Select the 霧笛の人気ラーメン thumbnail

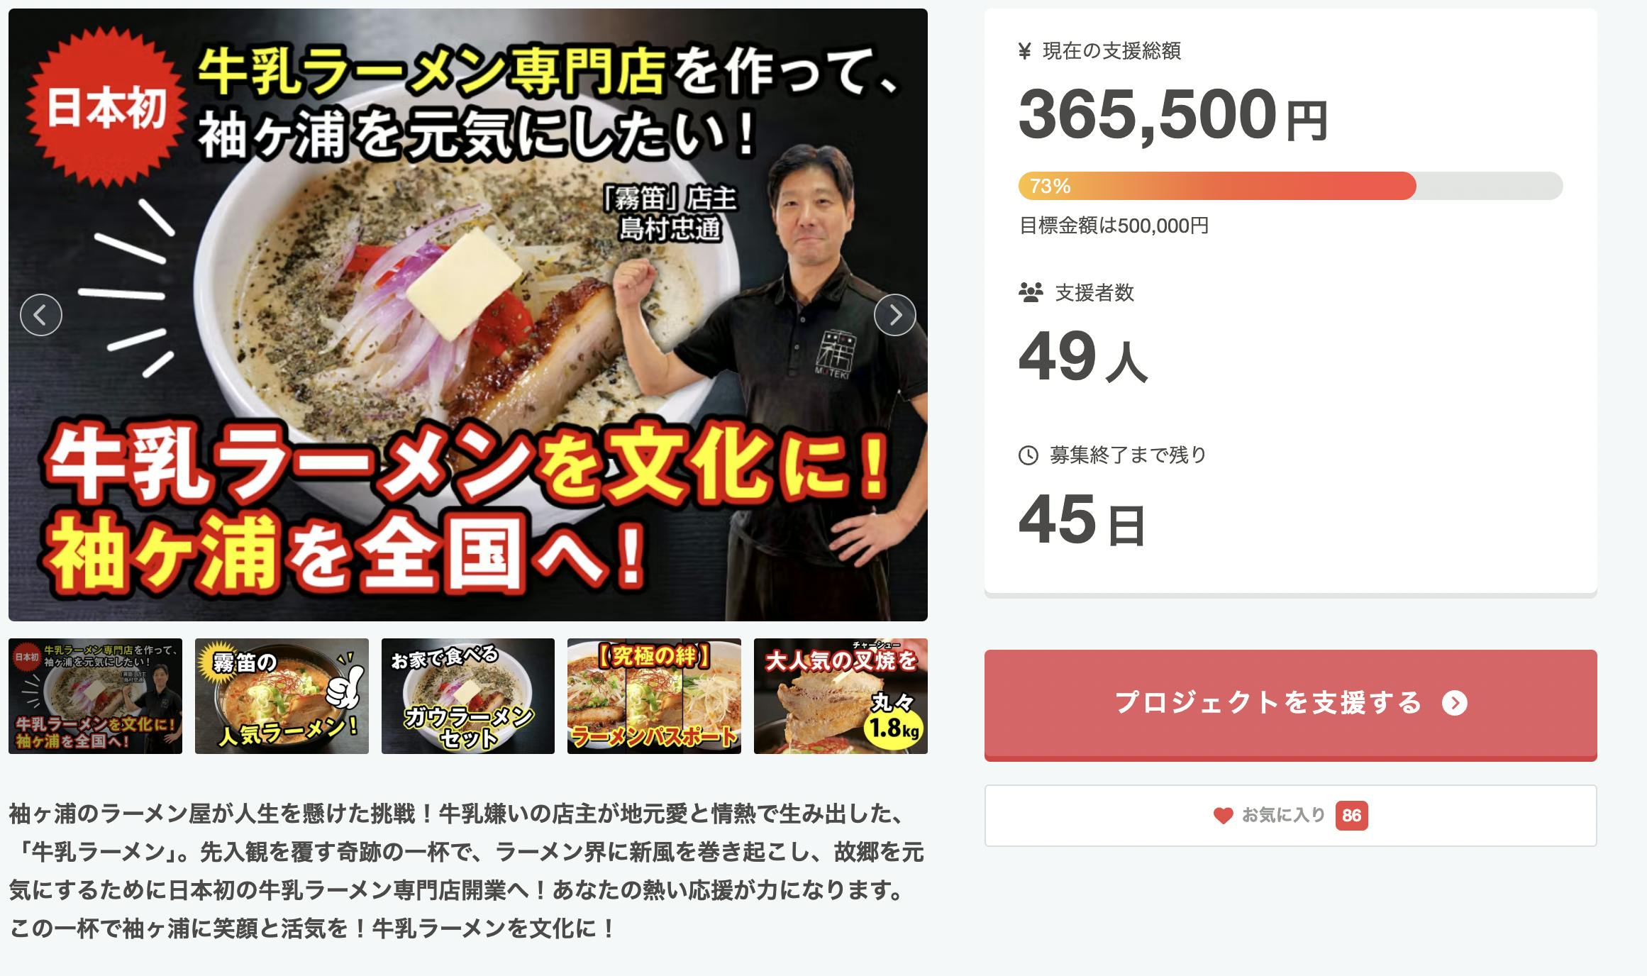pyautogui.click(x=282, y=696)
